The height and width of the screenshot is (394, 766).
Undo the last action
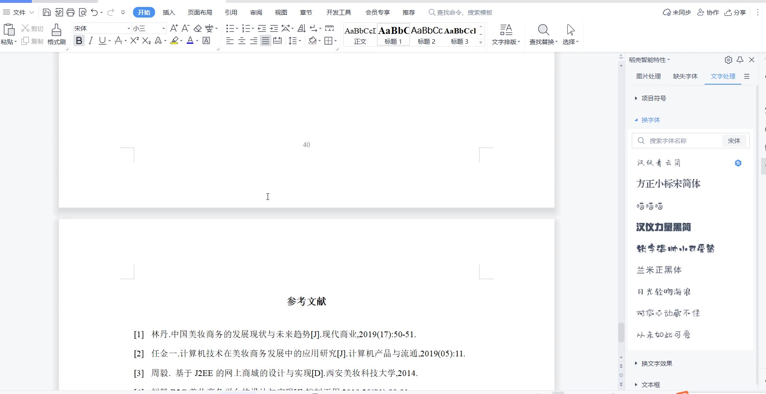pos(95,13)
